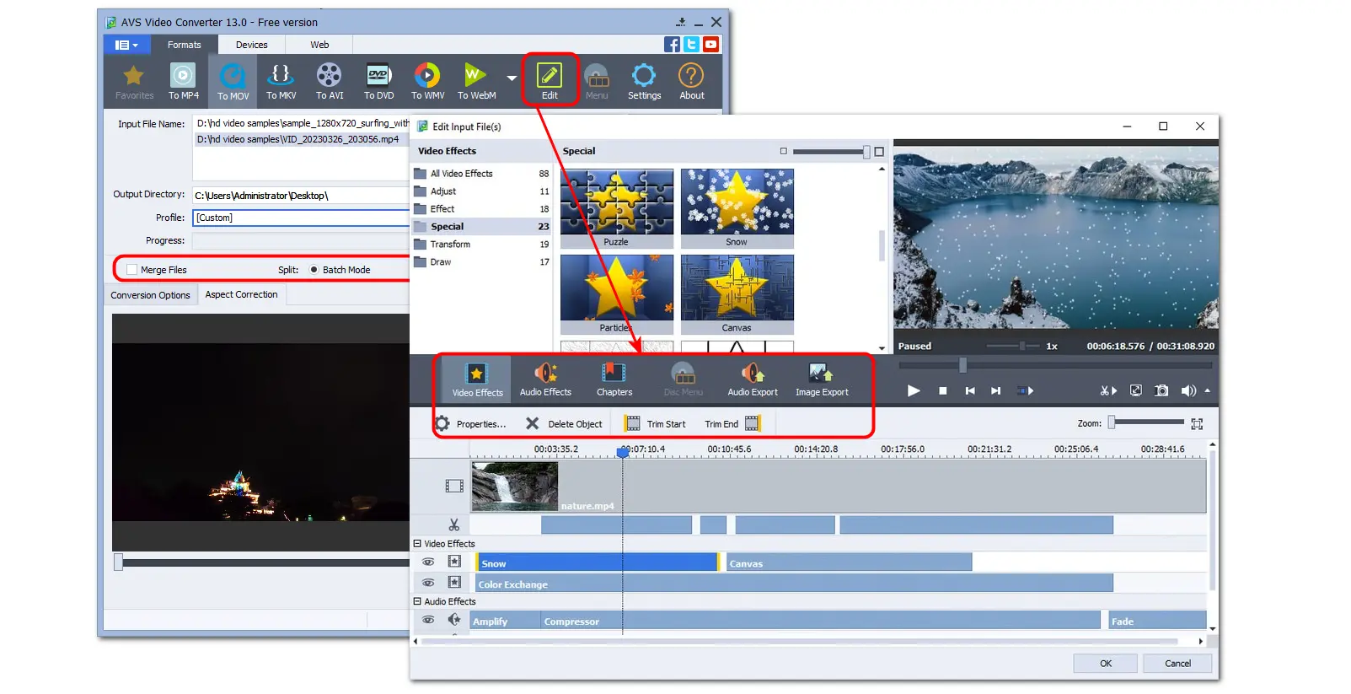1351x694 pixels.
Task: Open the Edit tool in AVS toolbar
Action: (550, 81)
